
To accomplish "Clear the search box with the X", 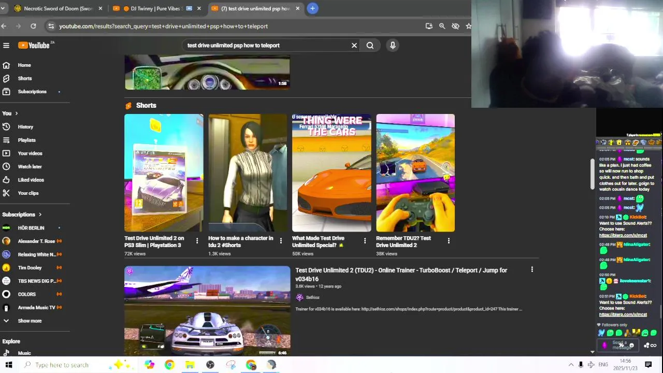I will 354,46.
